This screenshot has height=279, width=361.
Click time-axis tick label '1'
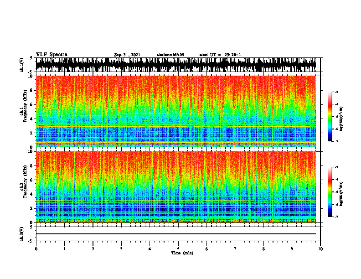(64, 249)
